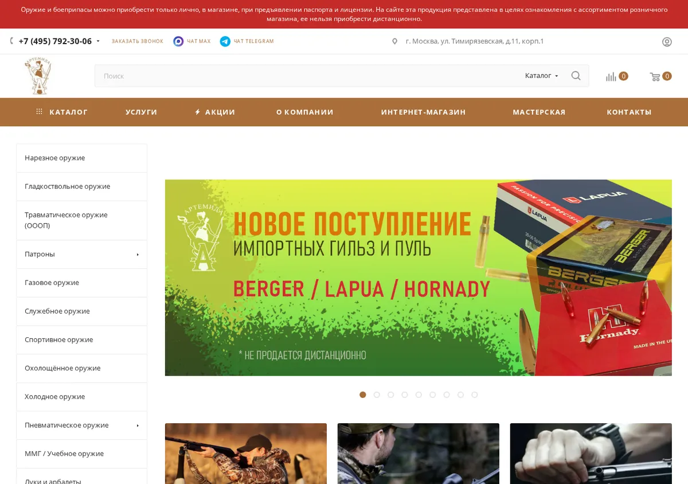Click the location pin icon beside address
The height and width of the screenshot is (484, 688).
(x=394, y=41)
